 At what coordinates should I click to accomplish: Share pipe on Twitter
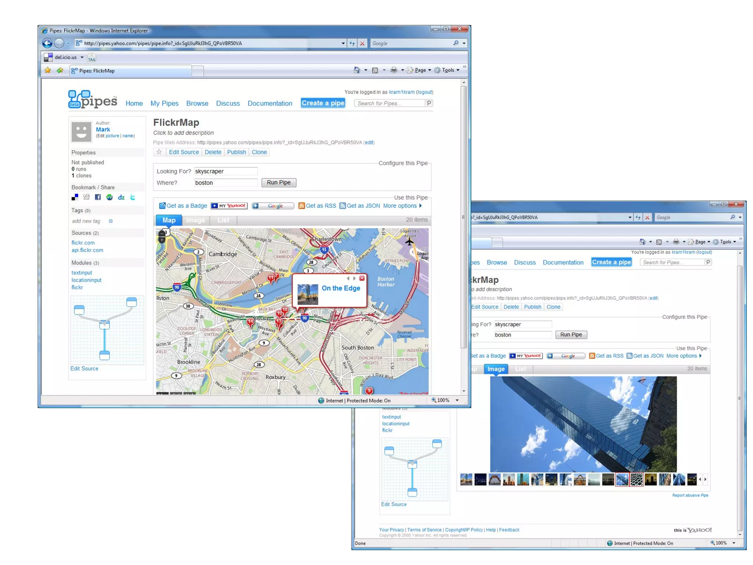(x=133, y=198)
